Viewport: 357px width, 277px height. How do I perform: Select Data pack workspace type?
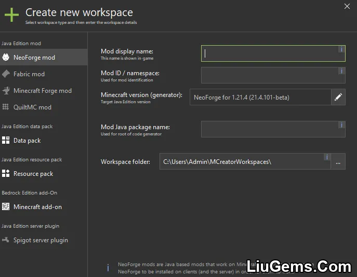[44, 140]
